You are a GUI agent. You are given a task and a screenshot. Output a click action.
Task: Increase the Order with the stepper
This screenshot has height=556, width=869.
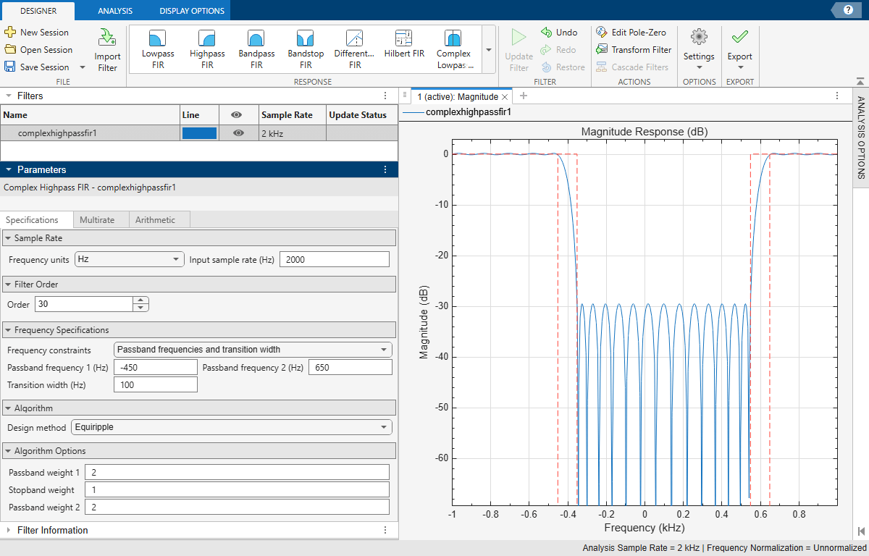(141, 301)
